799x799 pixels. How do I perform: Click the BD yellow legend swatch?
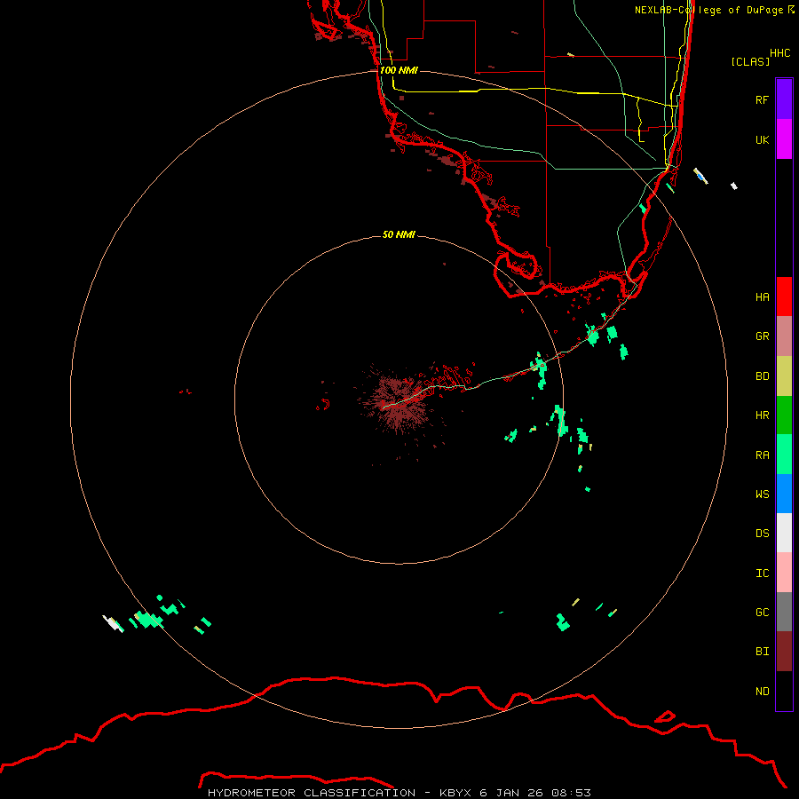pos(784,376)
